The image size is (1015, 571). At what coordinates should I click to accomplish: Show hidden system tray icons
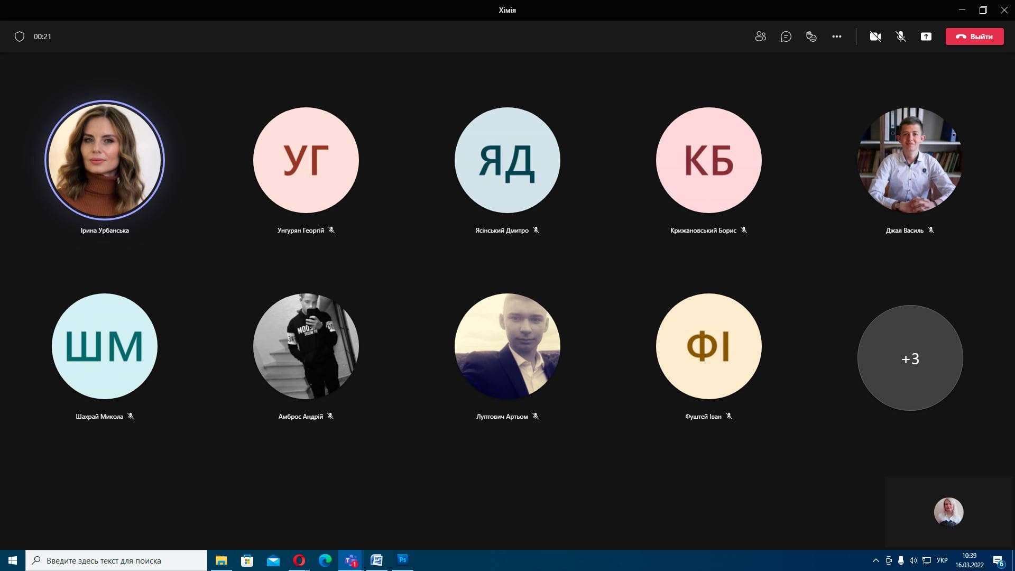[x=875, y=560]
